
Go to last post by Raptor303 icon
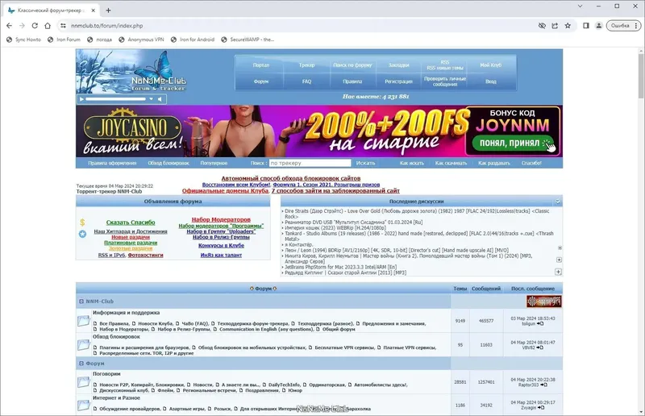pos(543,385)
